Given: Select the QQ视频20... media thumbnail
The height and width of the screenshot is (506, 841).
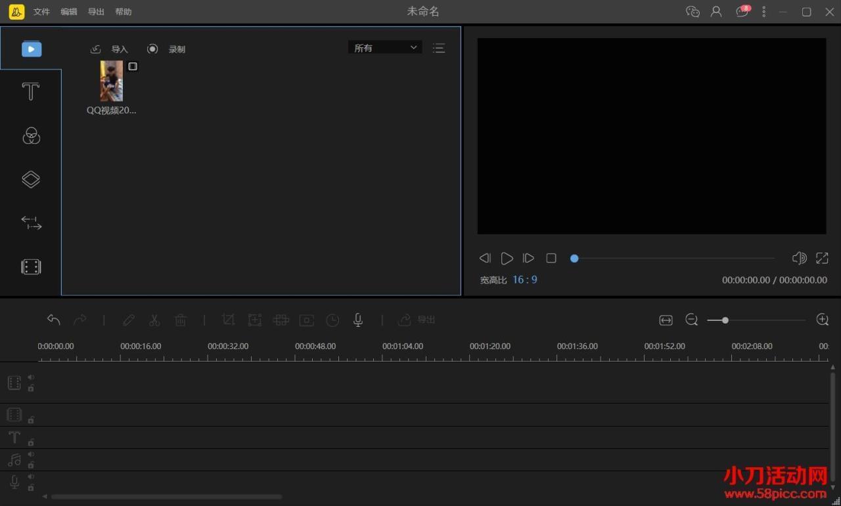Looking at the screenshot, I should (x=112, y=81).
